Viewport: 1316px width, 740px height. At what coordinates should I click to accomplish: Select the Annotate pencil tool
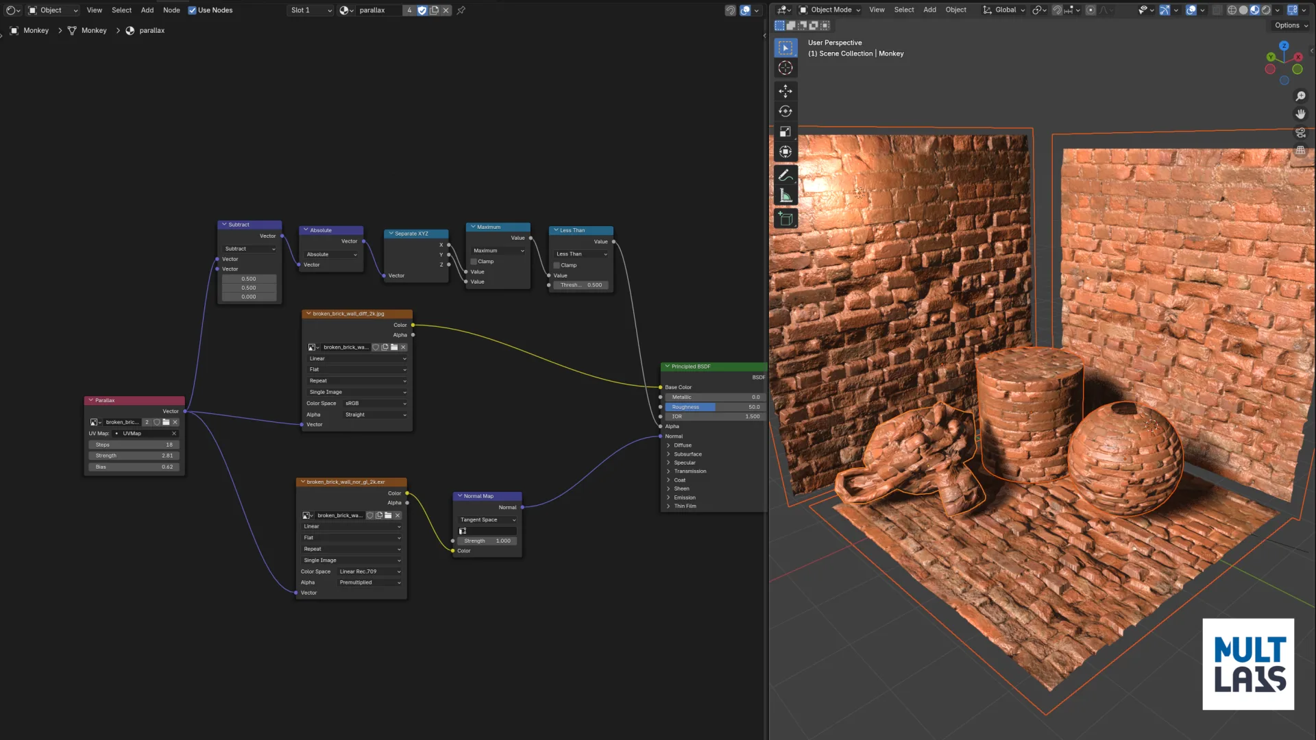(x=785, y=175)
